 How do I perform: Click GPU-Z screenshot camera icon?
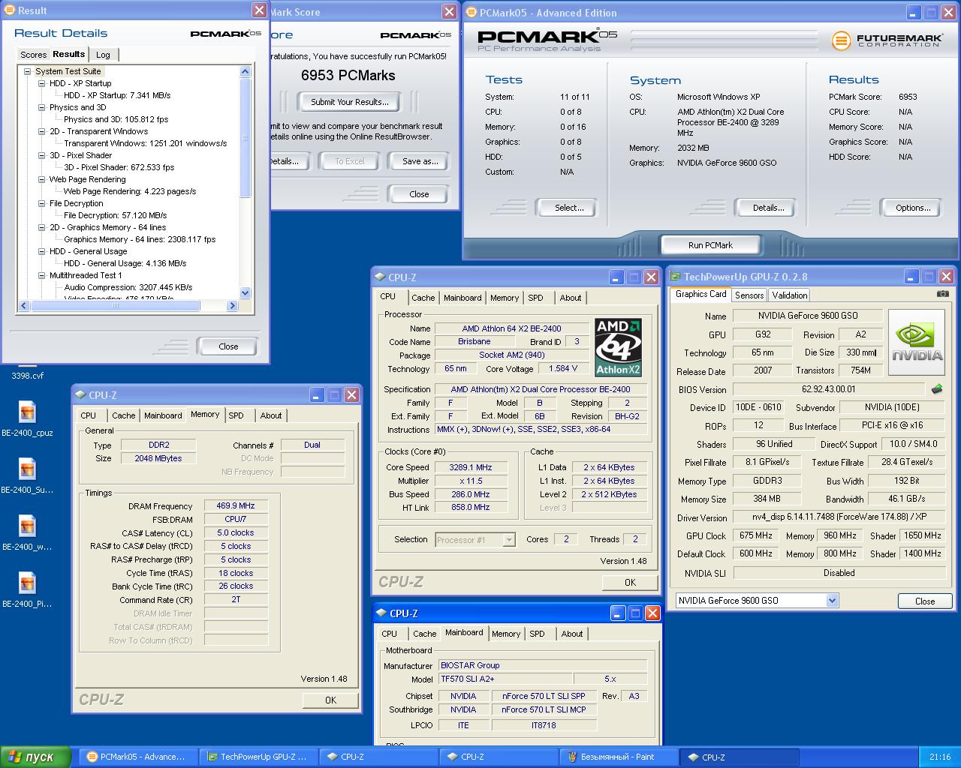click(943, 294)
